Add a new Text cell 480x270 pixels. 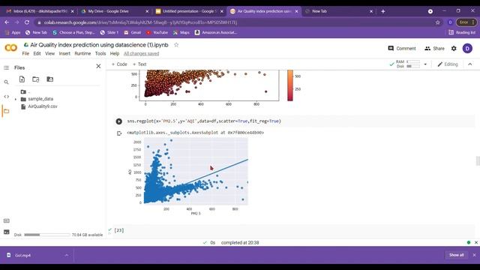pos(139,64)
